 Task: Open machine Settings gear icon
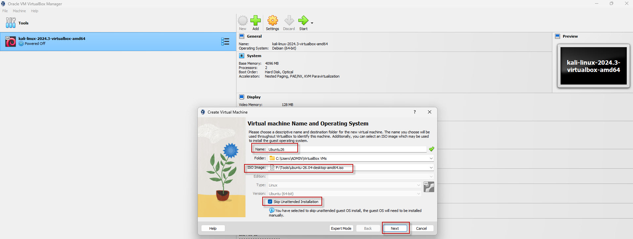[x=273, y=20]
